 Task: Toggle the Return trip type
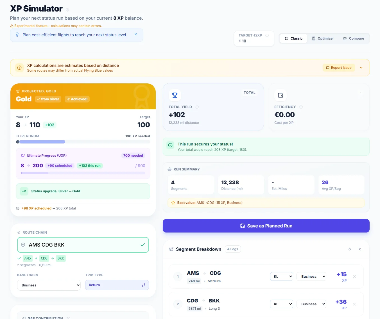click(117, 285)
